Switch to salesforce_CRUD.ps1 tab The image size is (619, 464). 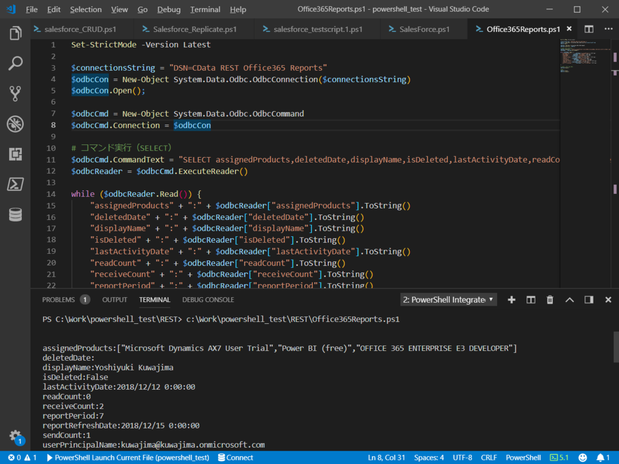coord(80,29)
